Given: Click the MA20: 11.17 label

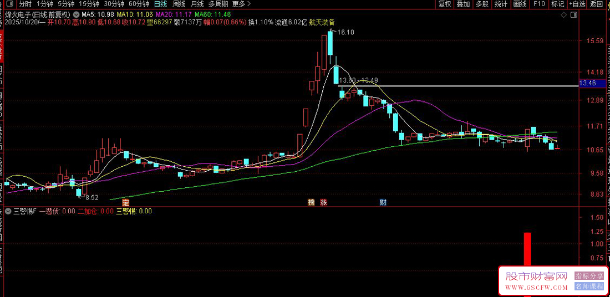Looking at the screenshot, I should (x=174, y=15).
